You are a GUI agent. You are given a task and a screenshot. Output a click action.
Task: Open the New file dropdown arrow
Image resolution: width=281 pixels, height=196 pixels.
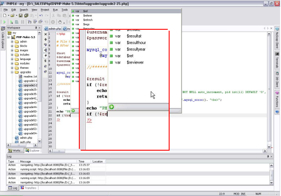[8, 16]
